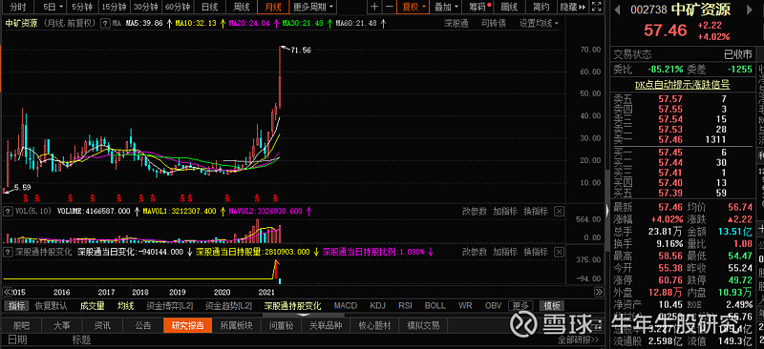Collapse bottom info panel via triangle handle
Screen dimensions: 764x349
[303, 315]
